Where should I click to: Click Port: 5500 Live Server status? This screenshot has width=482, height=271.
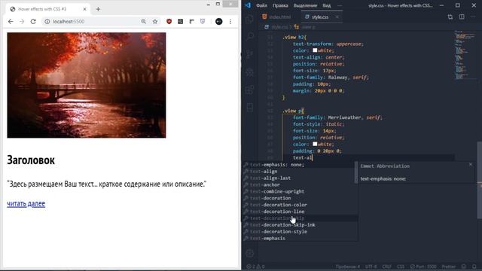pos(423,266)
